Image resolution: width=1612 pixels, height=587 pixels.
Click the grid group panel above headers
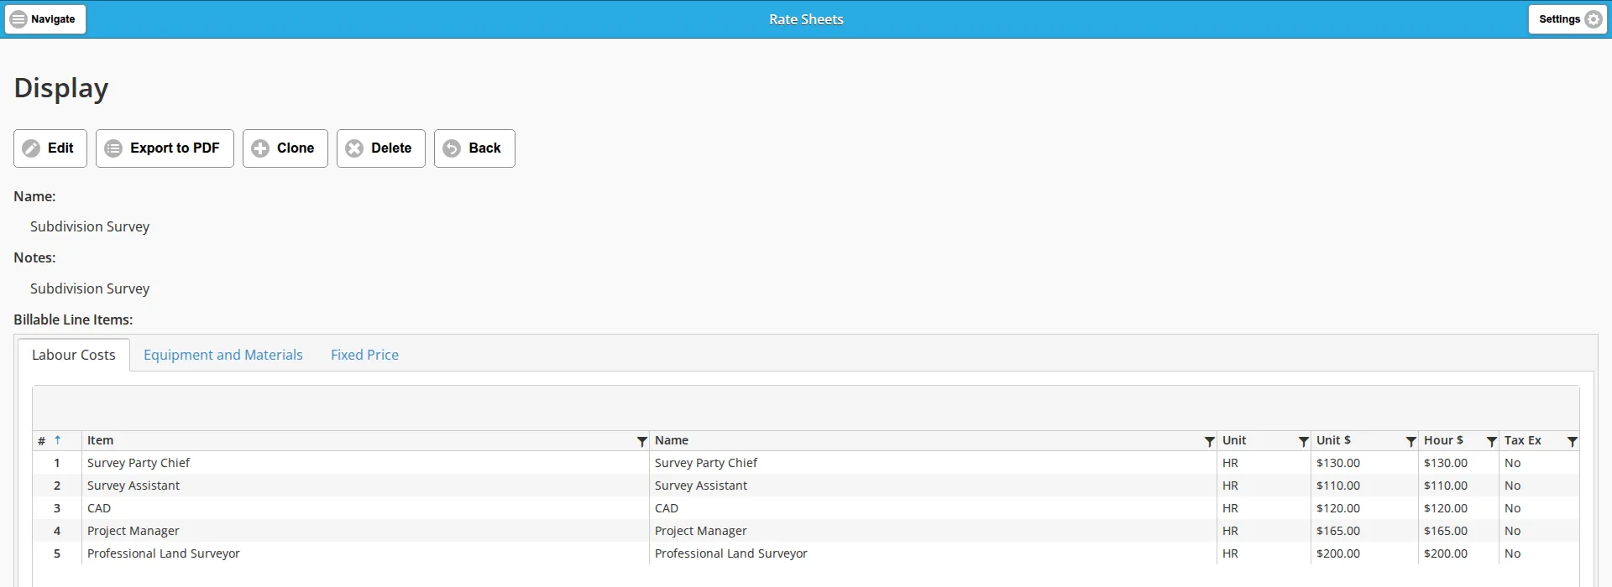(806, 408)
